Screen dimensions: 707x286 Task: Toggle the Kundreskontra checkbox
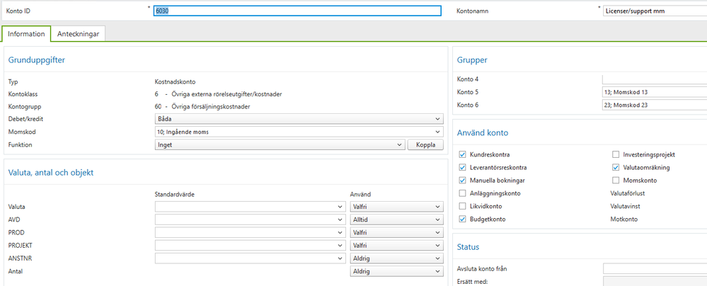462,154
